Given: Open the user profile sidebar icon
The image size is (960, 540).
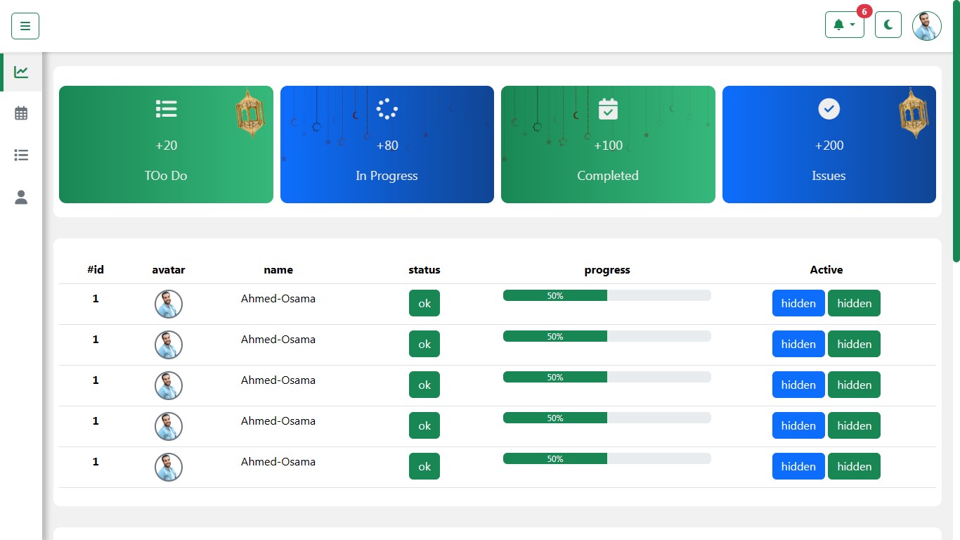Looking at the screenshot, I should pos(21,198).
